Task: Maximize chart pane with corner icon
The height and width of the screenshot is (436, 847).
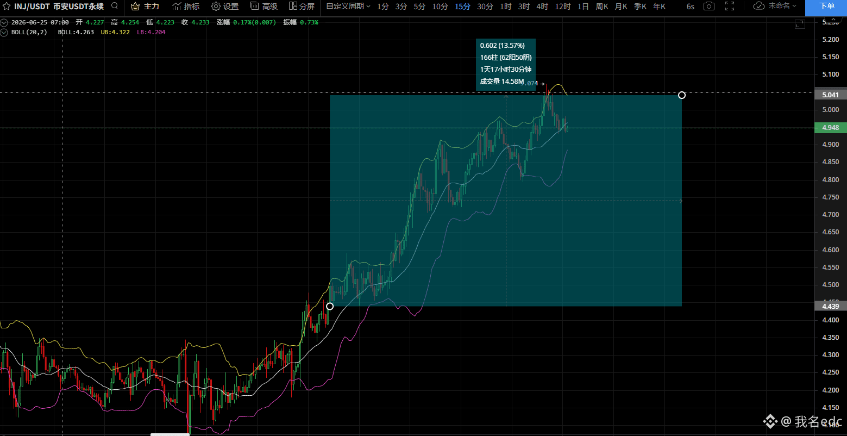Action: [800, 24]
